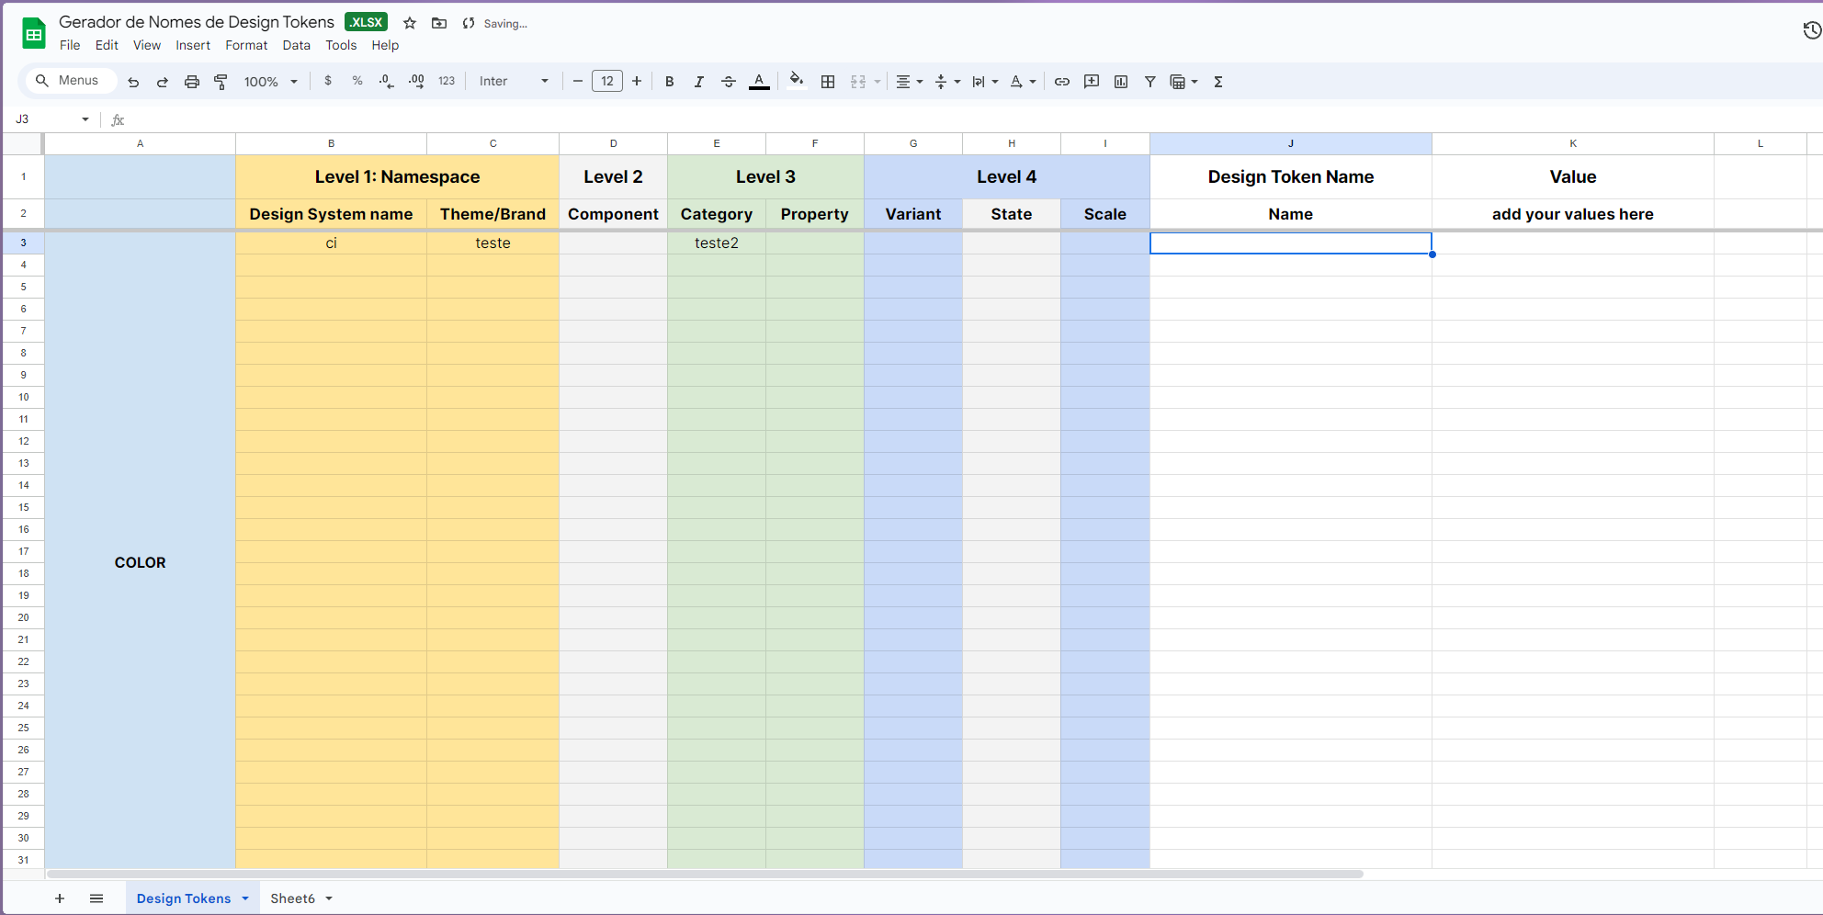Open the Inter font dropdown

[x=514, y=81]
